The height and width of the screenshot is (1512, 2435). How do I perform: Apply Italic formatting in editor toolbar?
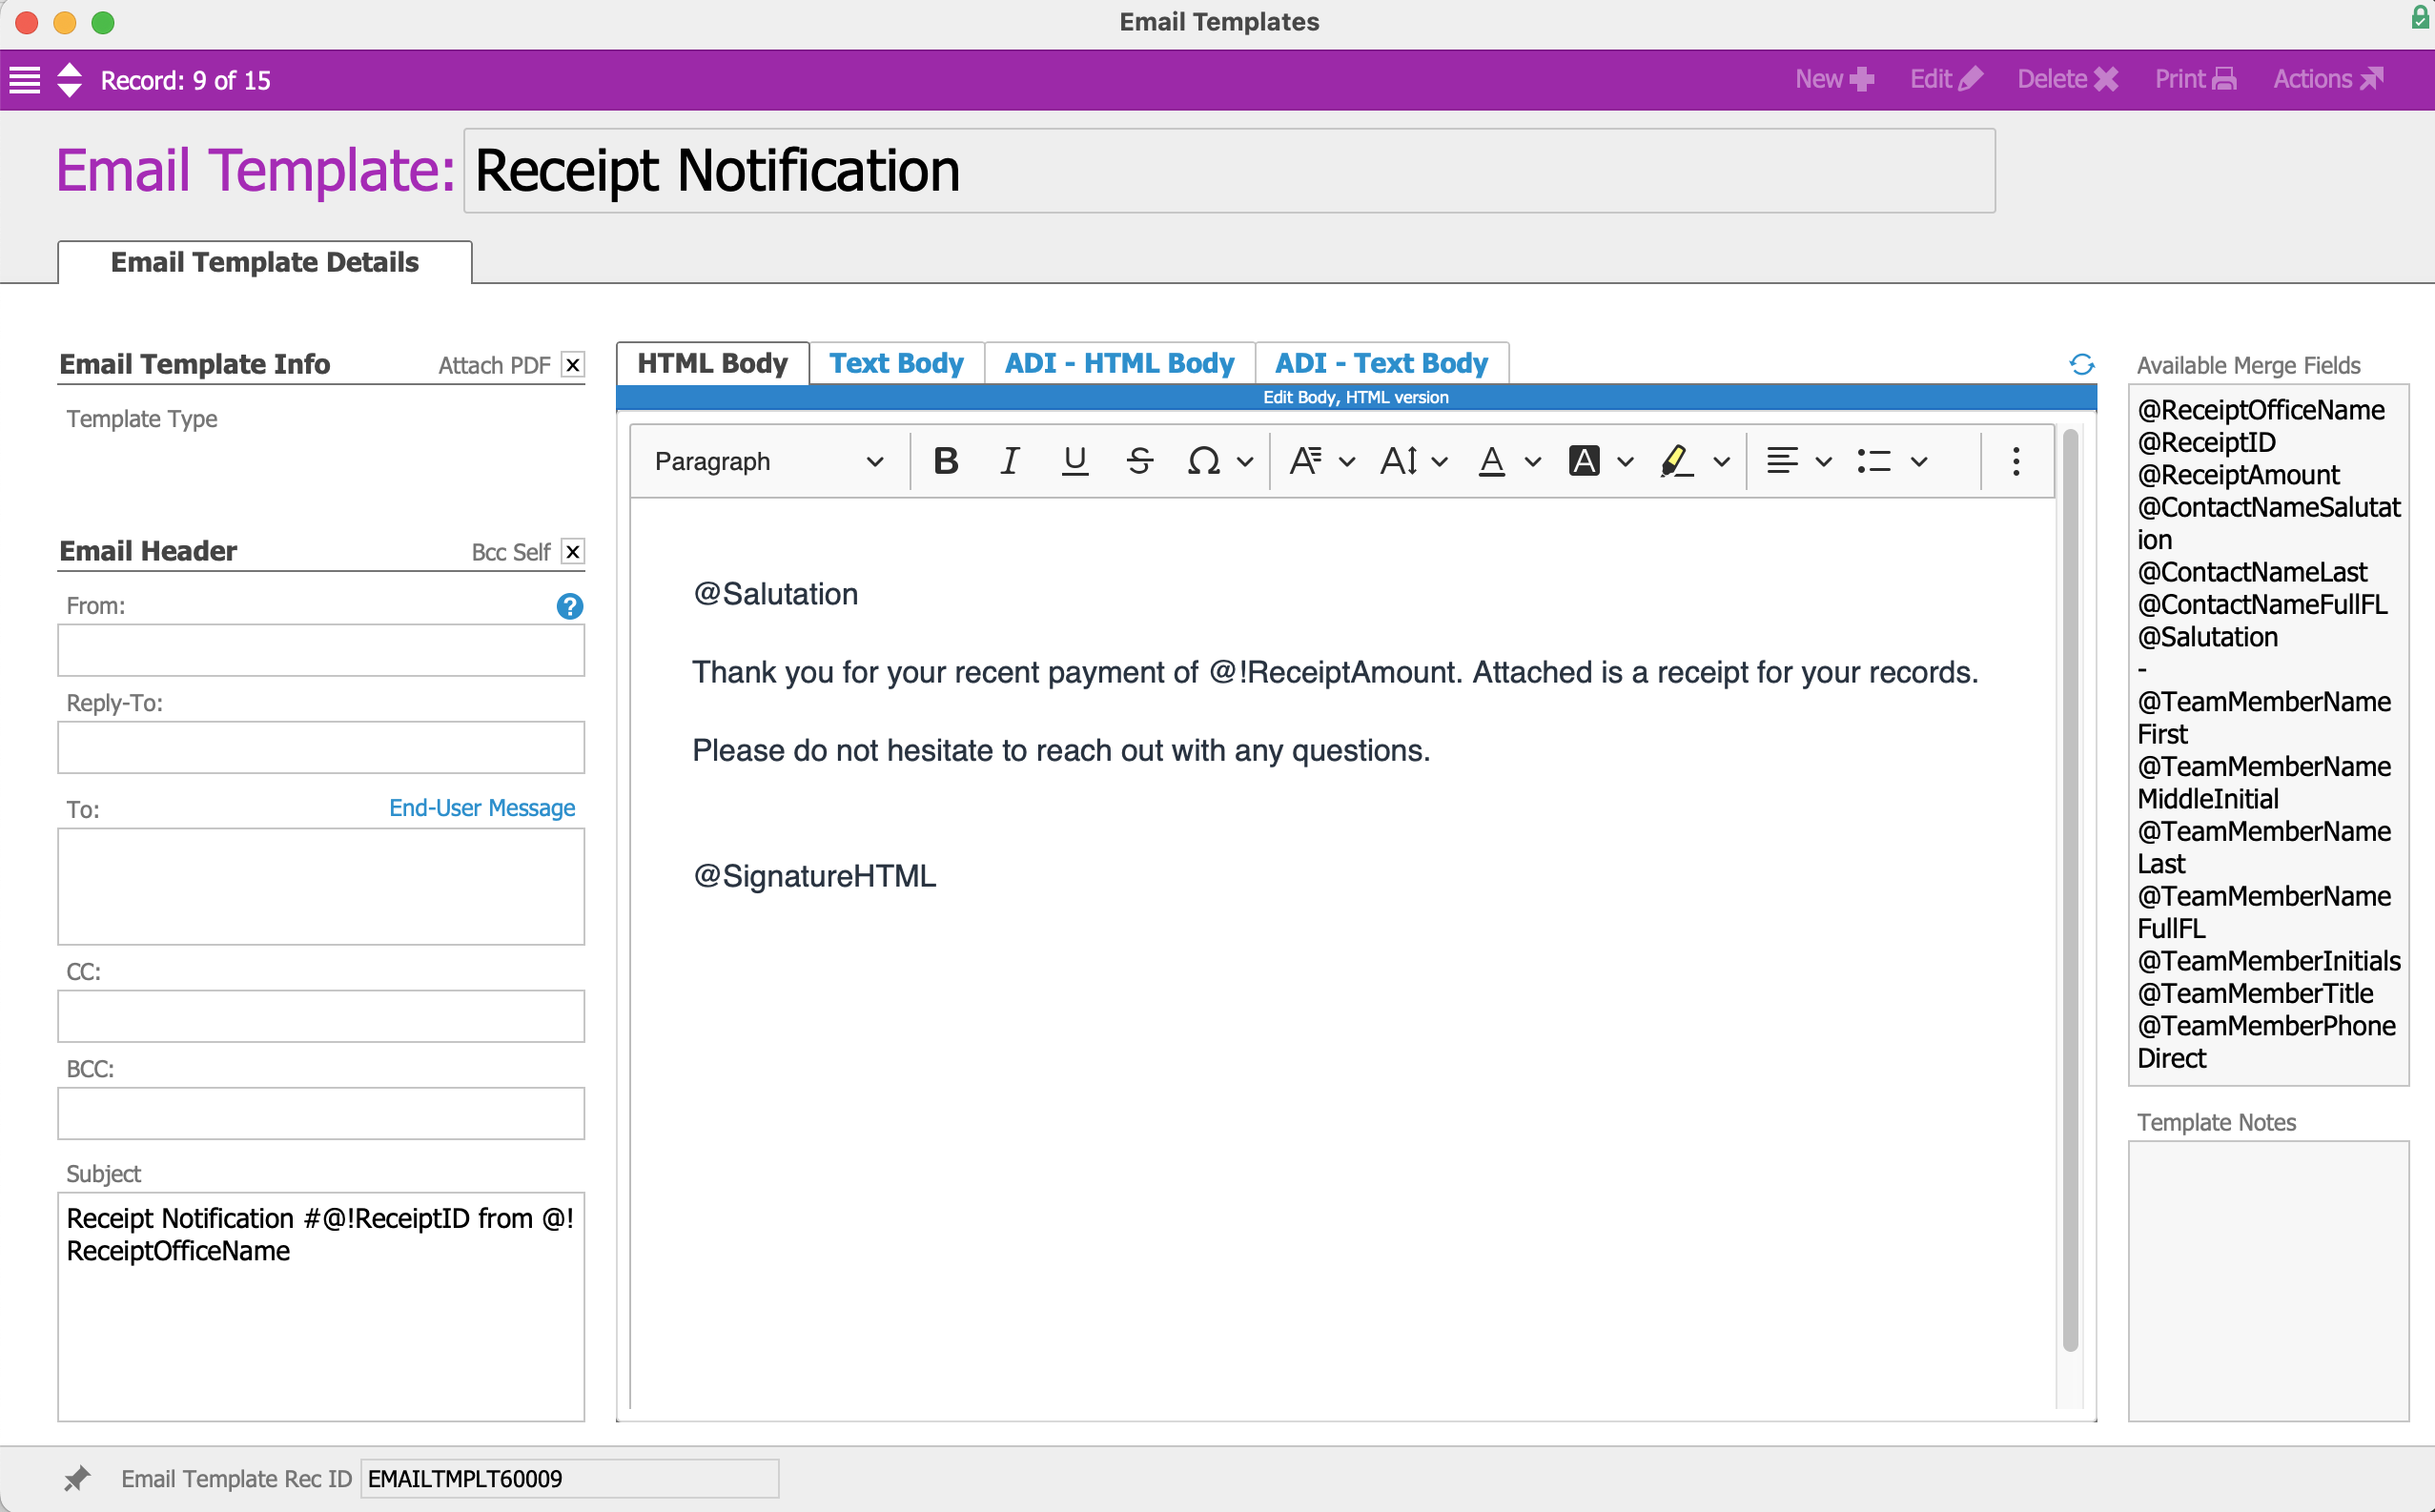coord(1010,461)
